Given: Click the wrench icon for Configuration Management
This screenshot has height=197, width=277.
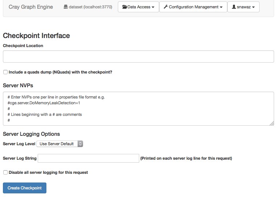Looking at the screenshot, I should click(165, 7).
